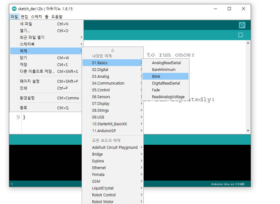The width and height of the screenshot is (280, 204).
Task: Open the 툴 menu
Action: coord(47,17)
